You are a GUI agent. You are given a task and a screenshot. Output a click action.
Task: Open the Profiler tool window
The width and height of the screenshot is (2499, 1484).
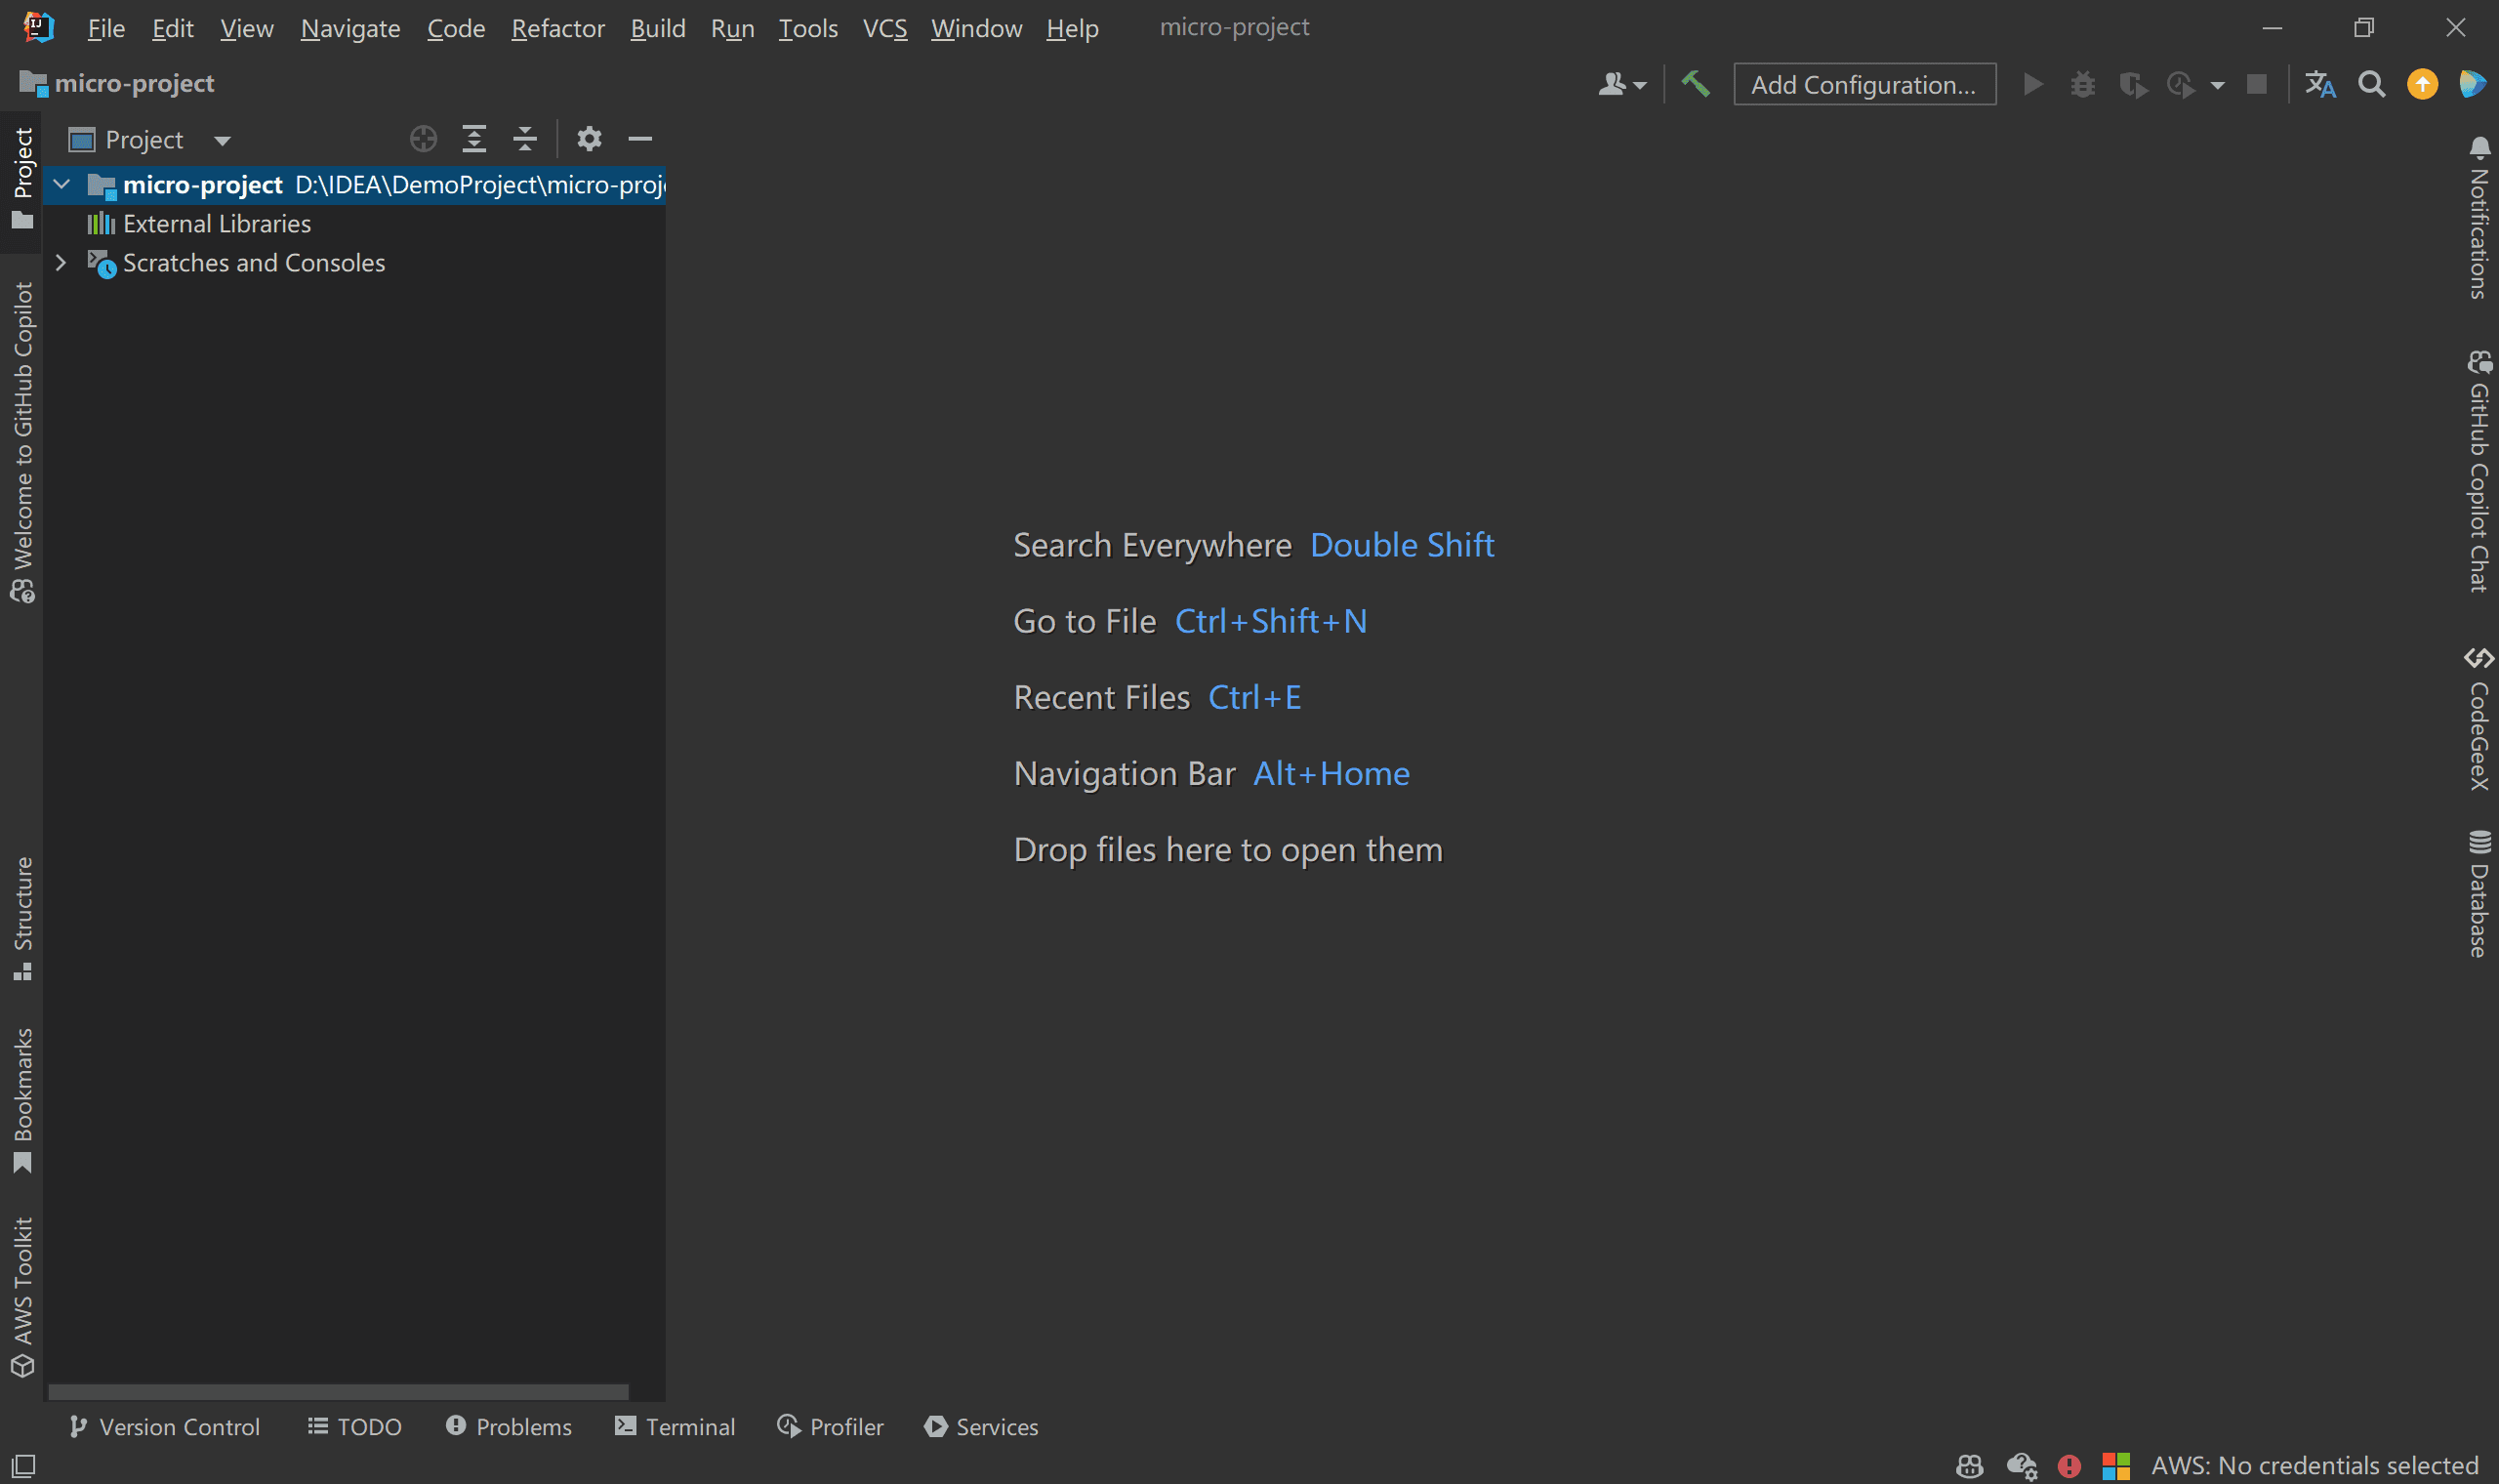pyautogui.click(x=831, y=1427)
